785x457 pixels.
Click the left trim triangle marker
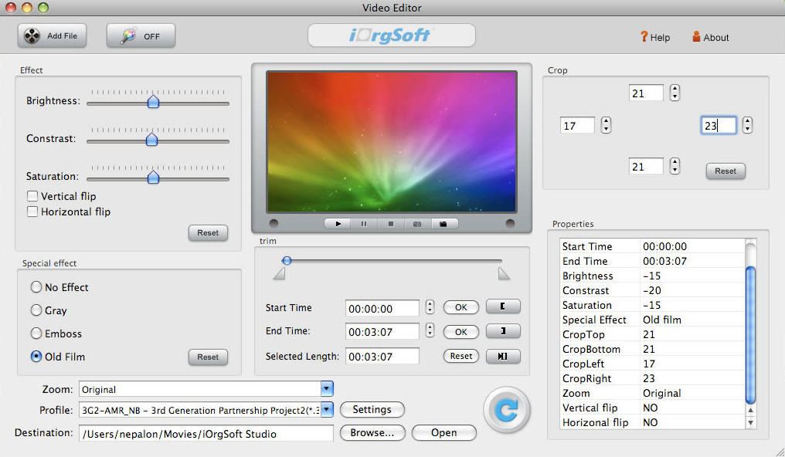pyautogui.click(x=280, y=273)
